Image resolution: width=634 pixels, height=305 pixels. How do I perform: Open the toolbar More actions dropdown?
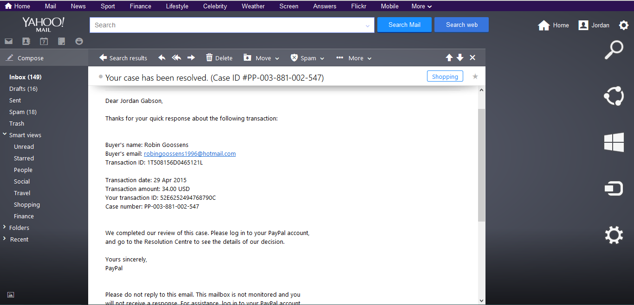(354, 58)
